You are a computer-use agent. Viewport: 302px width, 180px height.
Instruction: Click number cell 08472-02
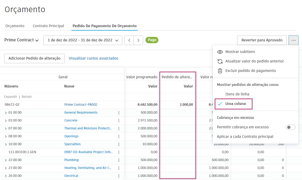[x=12, y=105]
